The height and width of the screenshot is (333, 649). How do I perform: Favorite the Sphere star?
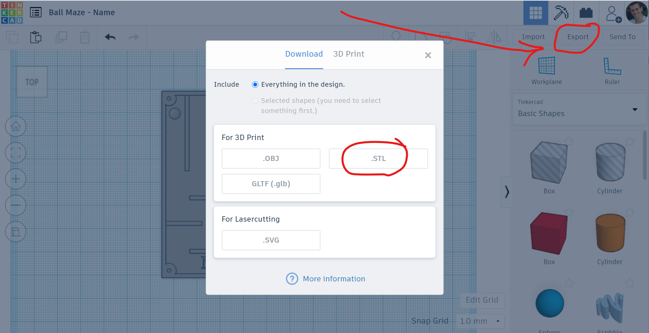[569, 282]
